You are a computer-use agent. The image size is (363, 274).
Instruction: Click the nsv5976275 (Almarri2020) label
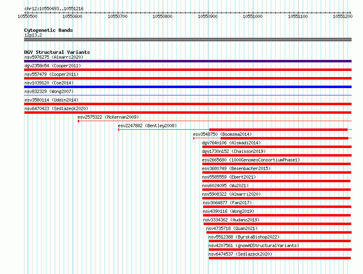[x=54, y=57]
